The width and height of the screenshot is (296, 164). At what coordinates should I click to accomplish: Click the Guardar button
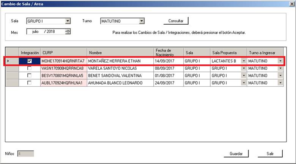tap(236, 154)
